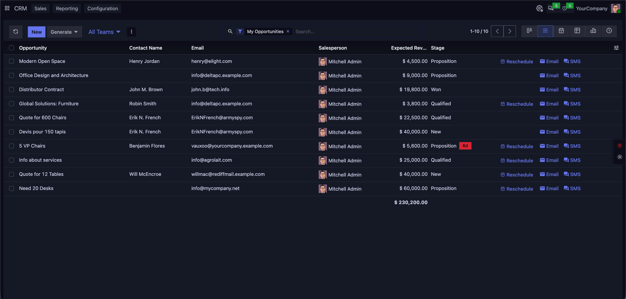Click the refresh icon beside New

point(16,32)
